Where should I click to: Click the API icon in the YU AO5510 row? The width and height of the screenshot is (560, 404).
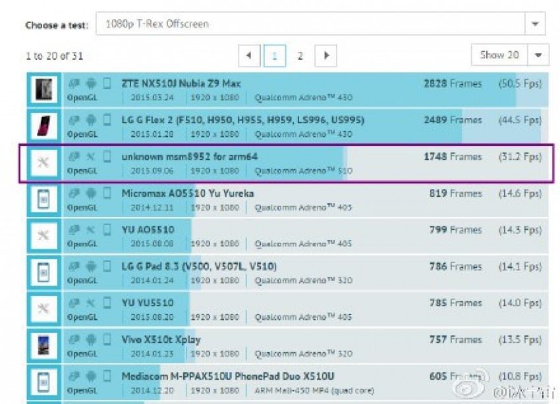[x=74, y=230]
